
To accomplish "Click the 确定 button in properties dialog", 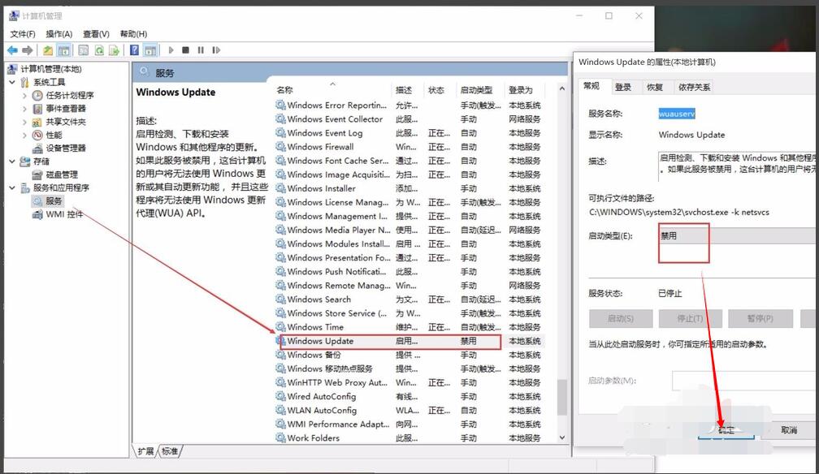I will click(x=726, y=430).
